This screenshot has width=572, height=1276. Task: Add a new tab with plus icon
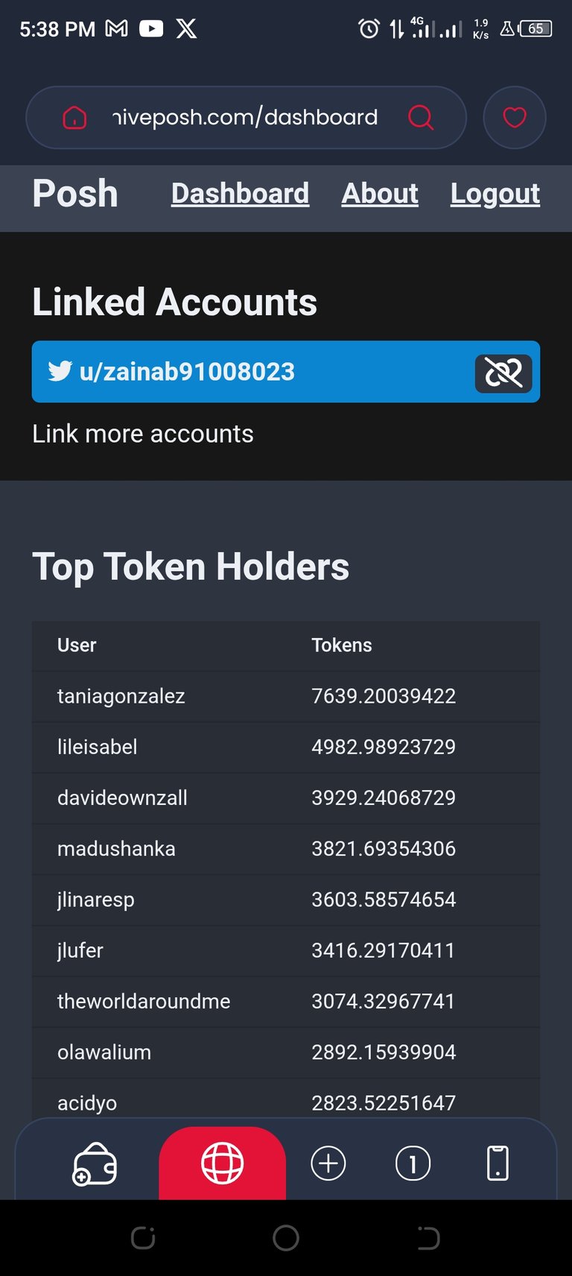[x=328, y=1163]
